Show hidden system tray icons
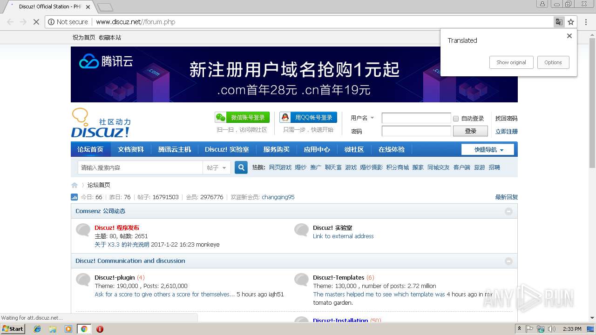This screenshot has height=335, width=596. coord(519,329)
